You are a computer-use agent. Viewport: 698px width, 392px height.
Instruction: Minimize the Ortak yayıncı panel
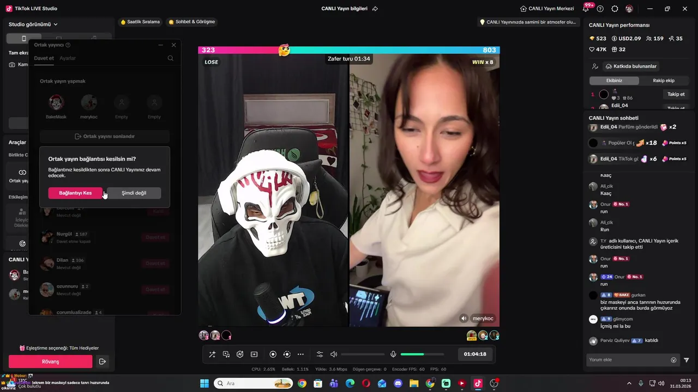point(160,45)
